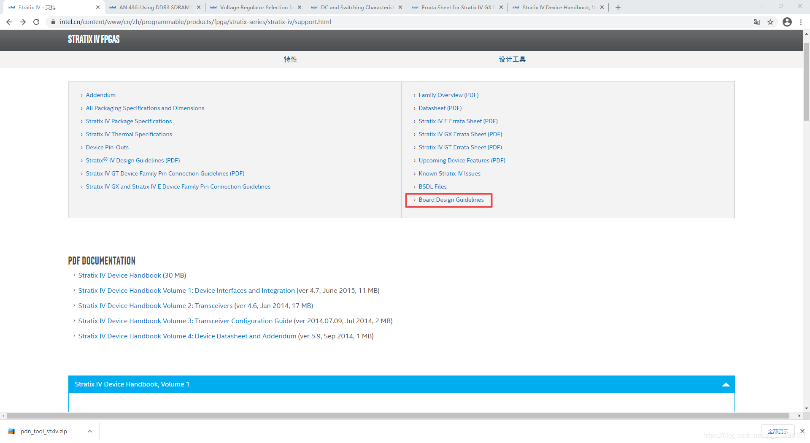Viewport: 810px width, 443px height.
Task: Switch to Stratix IV Device Handbook tab
Action: 558,7
